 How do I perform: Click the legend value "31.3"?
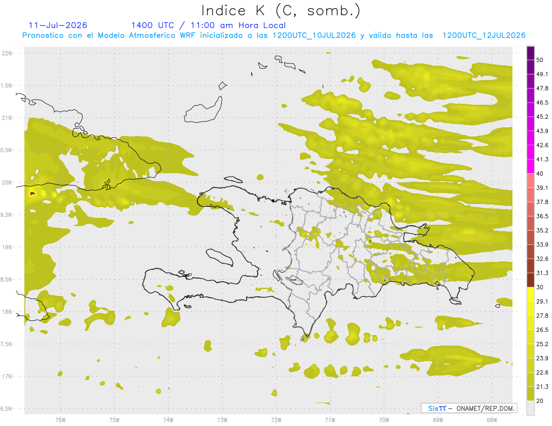pyautogui.click(x=542, y=273)
